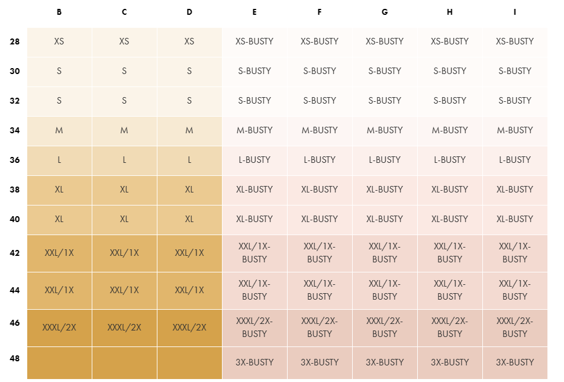The width and height of the screenshot is (564, 382).
Task: Click the S cell for 30C
Action: 124,71
